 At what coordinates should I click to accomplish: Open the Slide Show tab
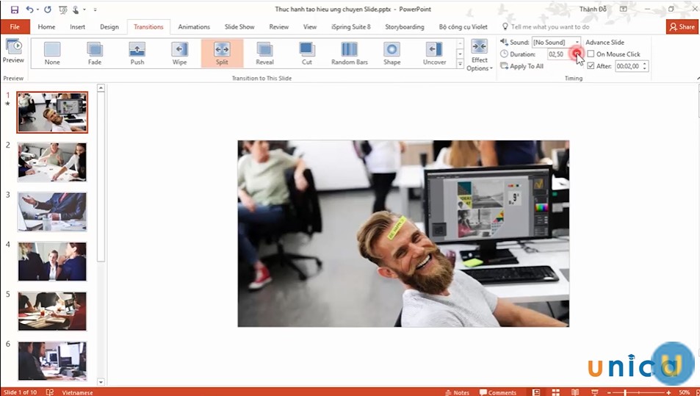coord(239,26)
